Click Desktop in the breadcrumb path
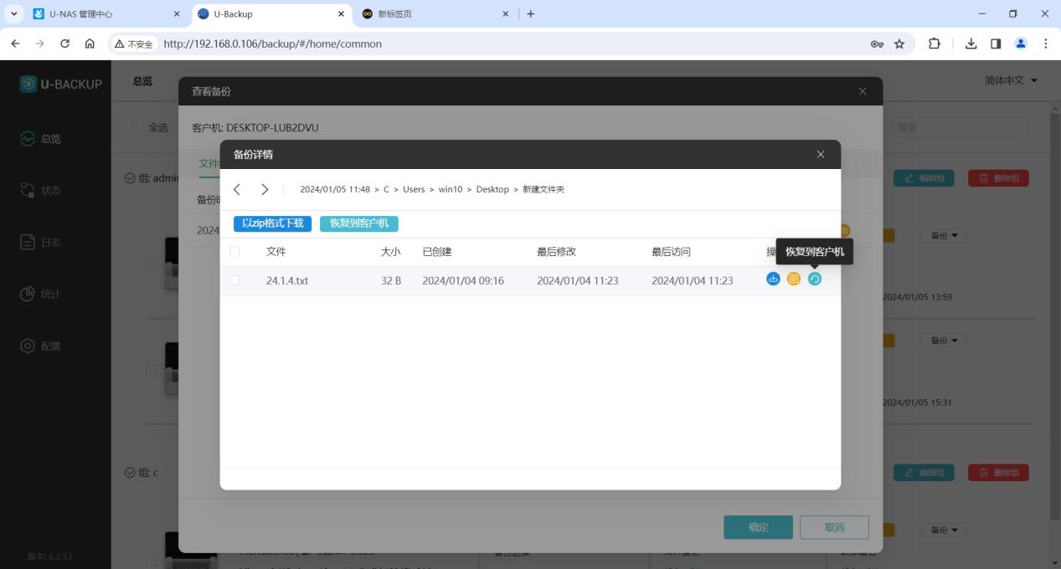The height and width of the screenshot is (569, 1061). coord(492,190)
